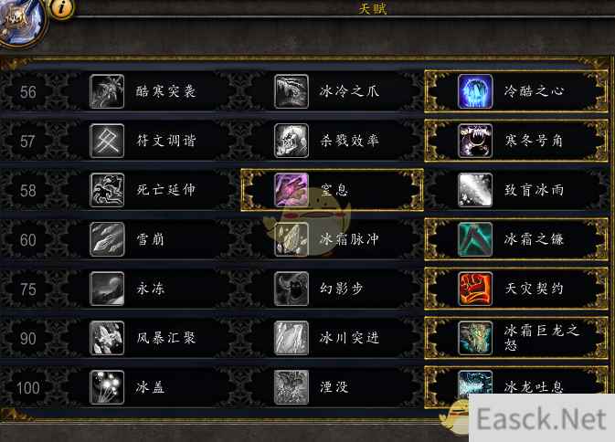Screen dimensions: 615x442
Task: Click the 酷寒突袭 talent icon
Action: pos(107,91)
